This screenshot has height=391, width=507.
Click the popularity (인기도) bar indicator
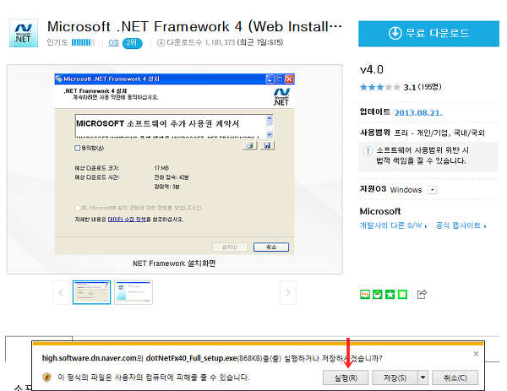point(84,42)
